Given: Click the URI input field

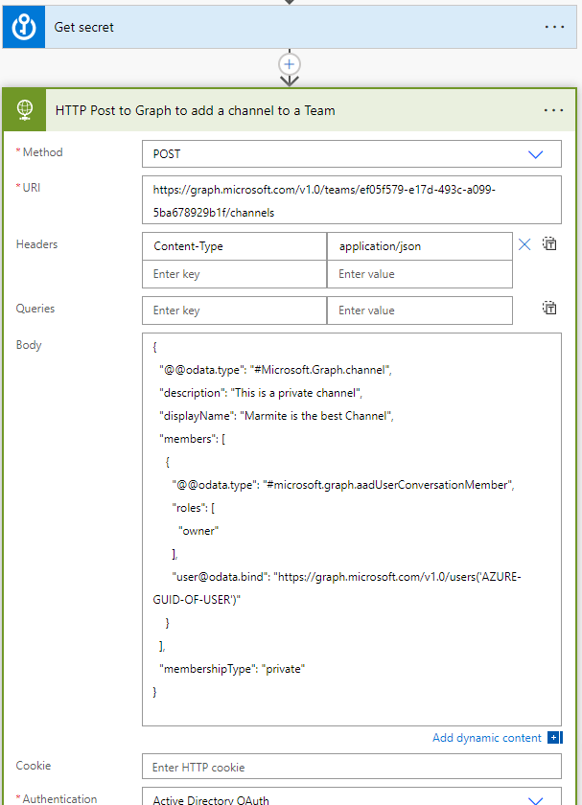Looking at the screenshot, I should coord(351,200).
